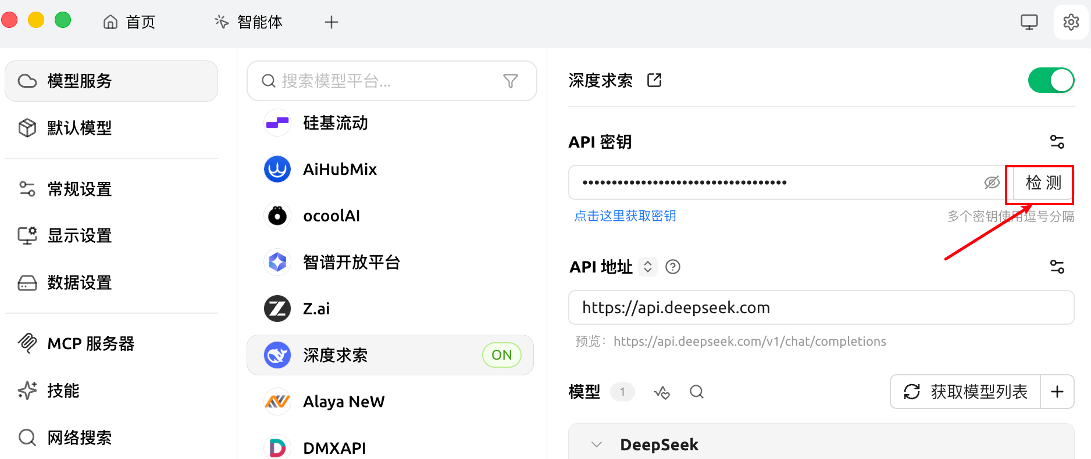The height and width of the screenshot is (459, 1091).
Task: Select DMXAPI provider
Action: pyautogui.click(x=390, y=448)
